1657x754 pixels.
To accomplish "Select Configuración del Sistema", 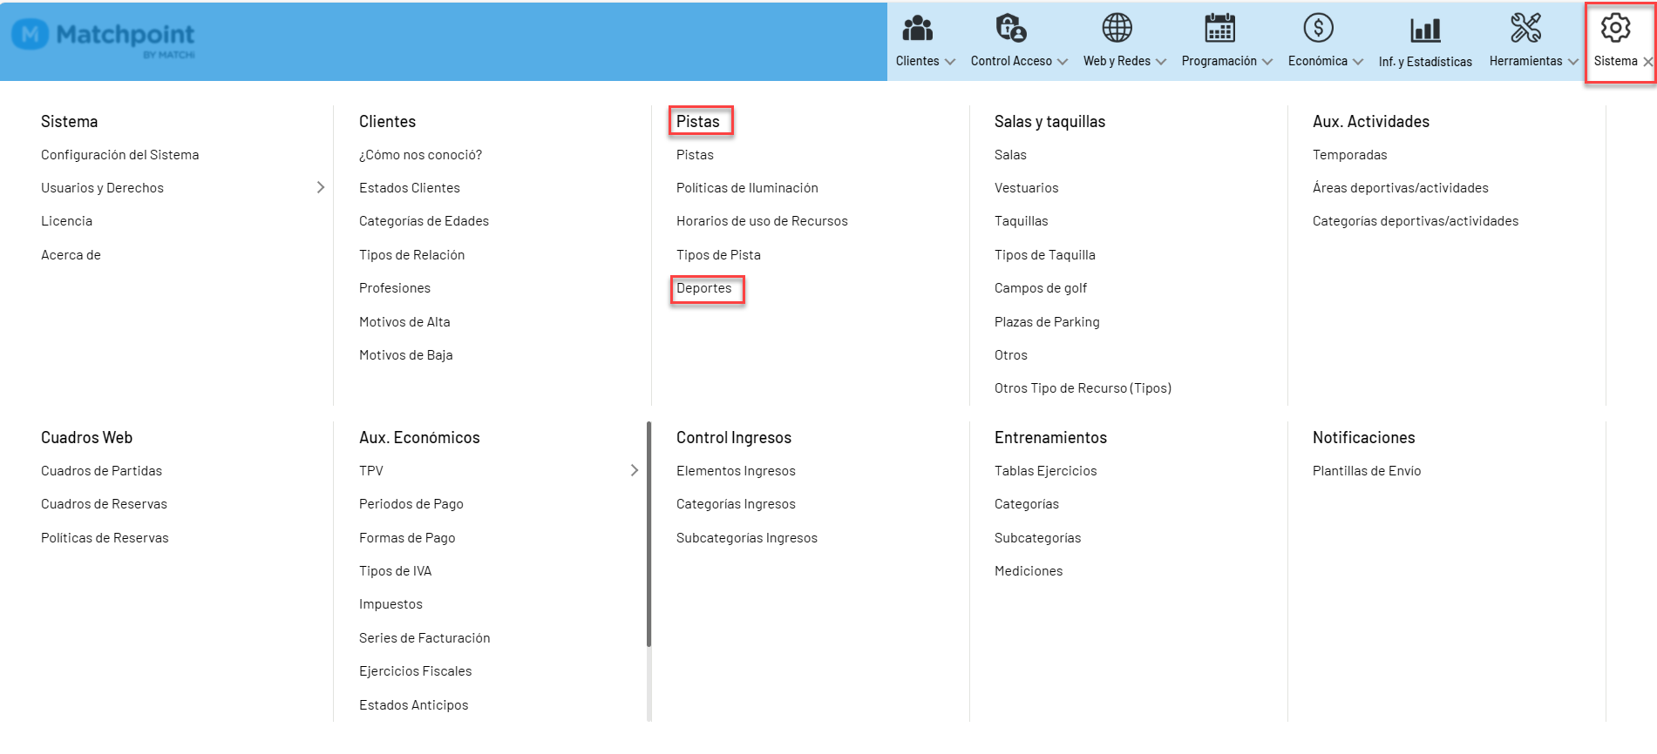I will click(120, 155).
